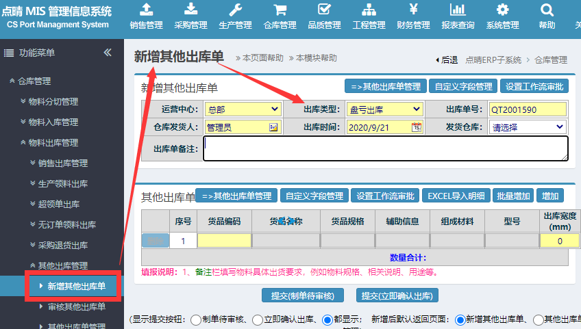This screenshot has width=581, height=329.
Task: Open the 采购管理 download icon
Action: [x=190, y=10]
